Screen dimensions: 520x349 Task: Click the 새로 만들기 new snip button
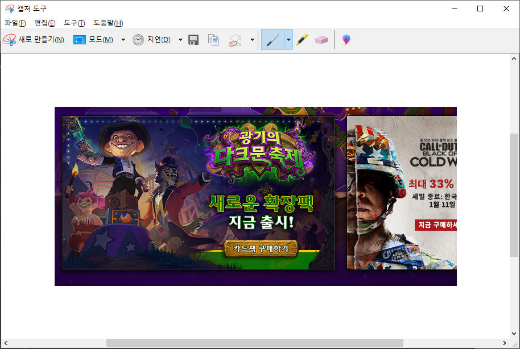click(34, 40)
